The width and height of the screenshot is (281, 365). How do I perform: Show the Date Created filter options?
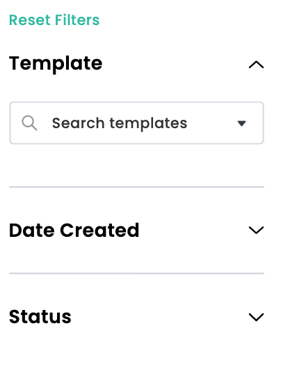tap(256, 230)
